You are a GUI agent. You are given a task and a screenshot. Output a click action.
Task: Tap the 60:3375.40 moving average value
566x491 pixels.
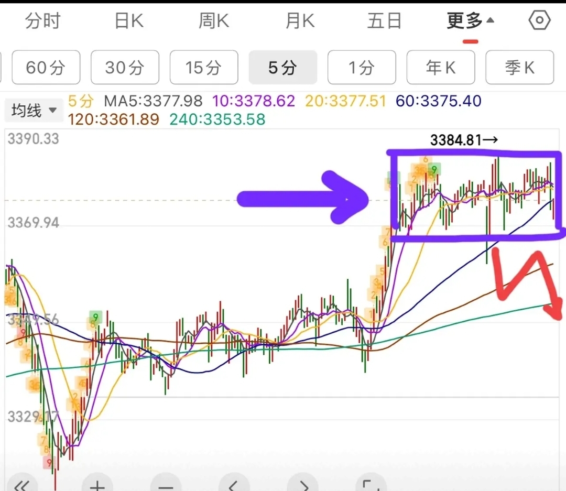pyautogui.click(x=439, y=101)
